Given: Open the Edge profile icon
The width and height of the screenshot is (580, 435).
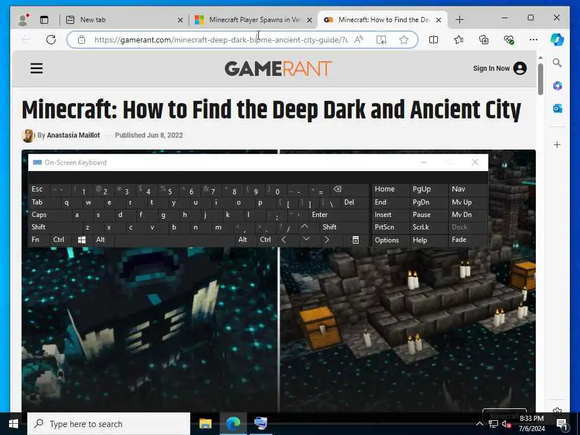Looking at the screenshot, I should pos(23,20).
